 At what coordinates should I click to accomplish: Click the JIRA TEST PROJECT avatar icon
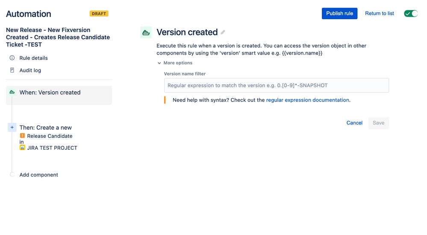click(22, 148)
